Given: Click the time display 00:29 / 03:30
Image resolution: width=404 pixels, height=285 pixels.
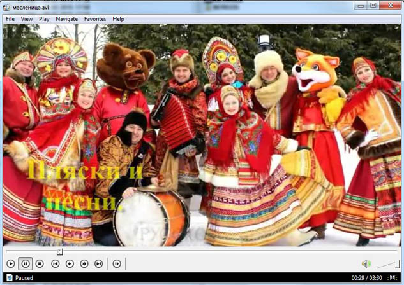Looking at the screenshot, I should click(x=366, y=278).
